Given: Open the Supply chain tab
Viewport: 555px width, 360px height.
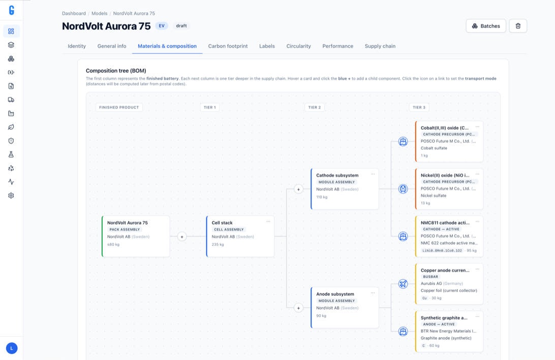Looking at the screenshot, I should pyautogui.click(x=380, y=46).
